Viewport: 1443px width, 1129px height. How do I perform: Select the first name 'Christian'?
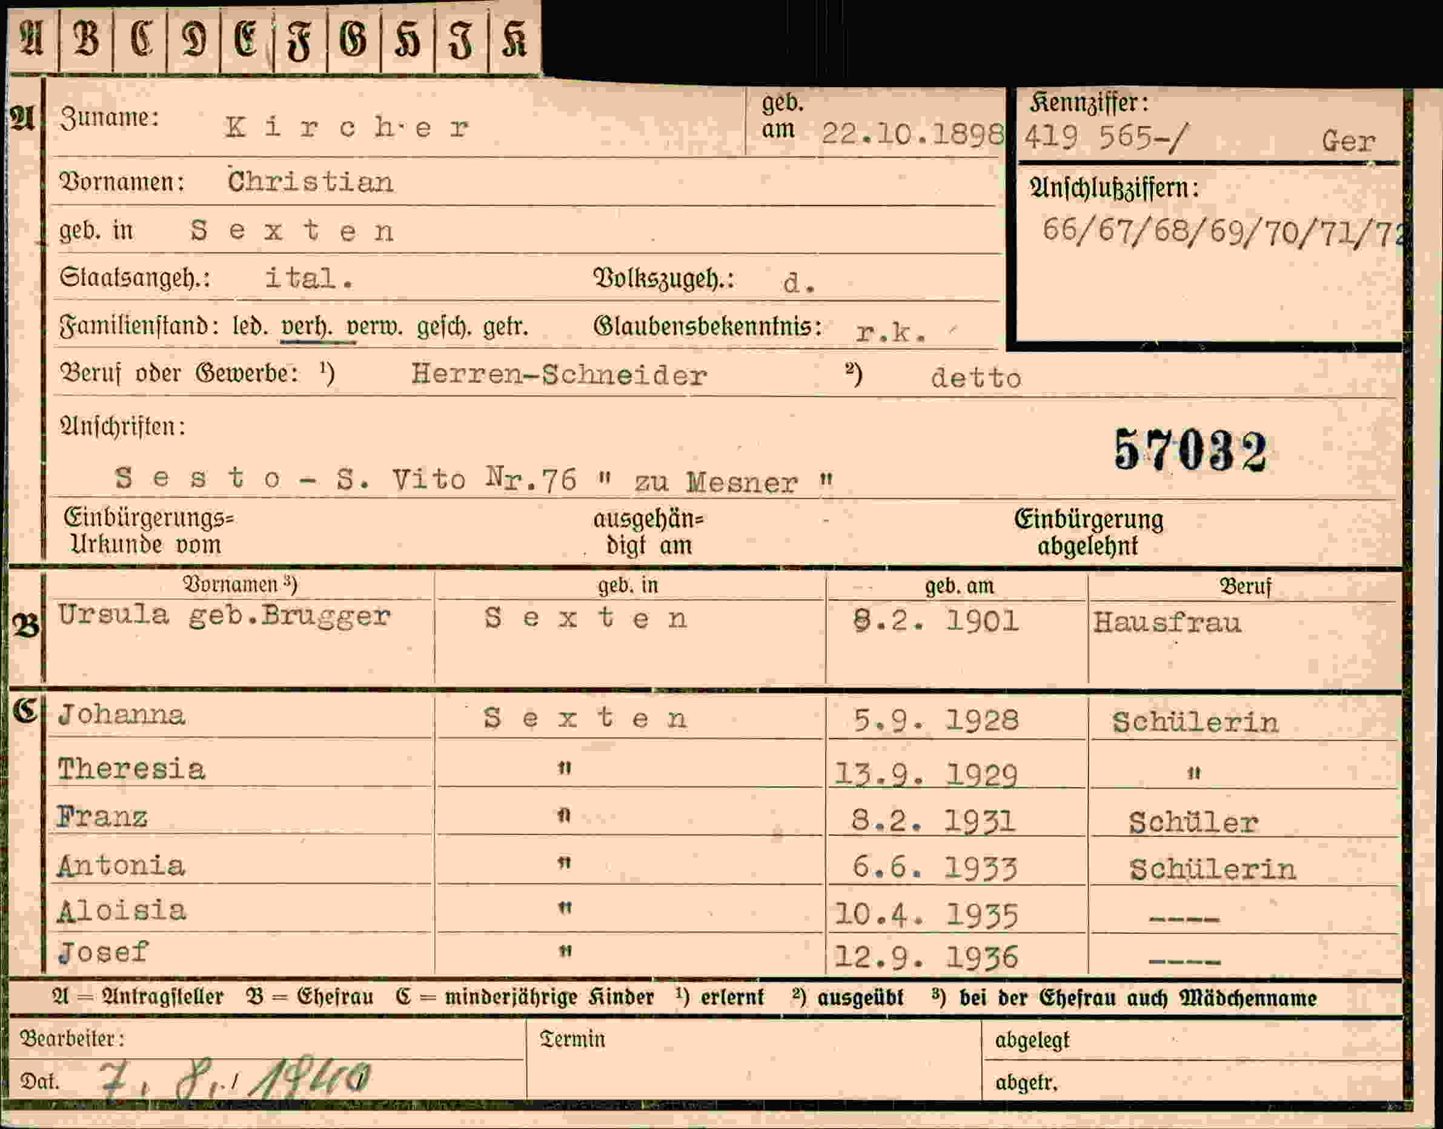pyautogui.click(x=310, y=181)
